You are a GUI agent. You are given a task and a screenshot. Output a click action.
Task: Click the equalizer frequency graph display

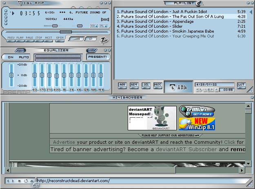58,58
